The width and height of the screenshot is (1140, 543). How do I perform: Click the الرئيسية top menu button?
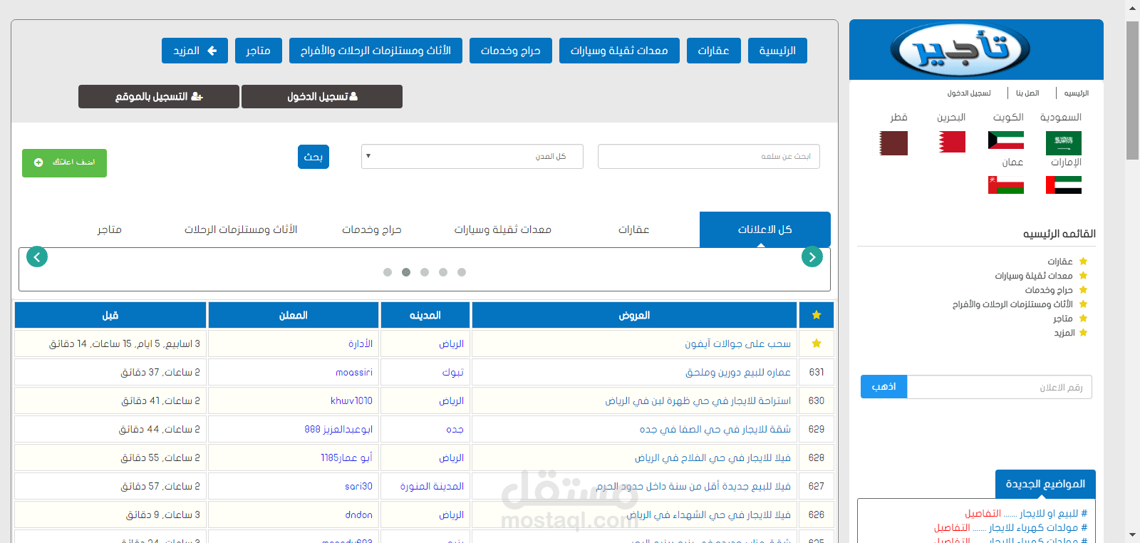[x=777, y=51]
